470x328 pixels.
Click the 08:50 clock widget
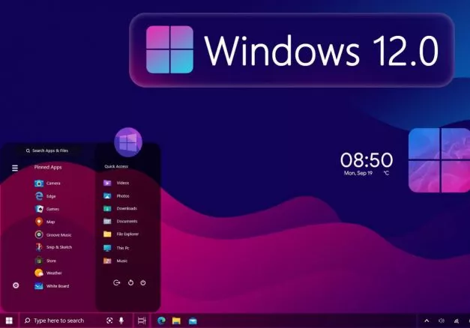point(367,160)
